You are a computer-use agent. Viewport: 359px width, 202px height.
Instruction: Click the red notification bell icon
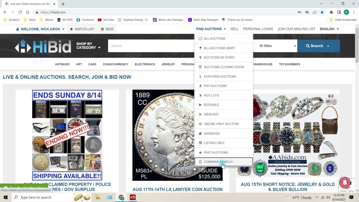pos(345,183)
